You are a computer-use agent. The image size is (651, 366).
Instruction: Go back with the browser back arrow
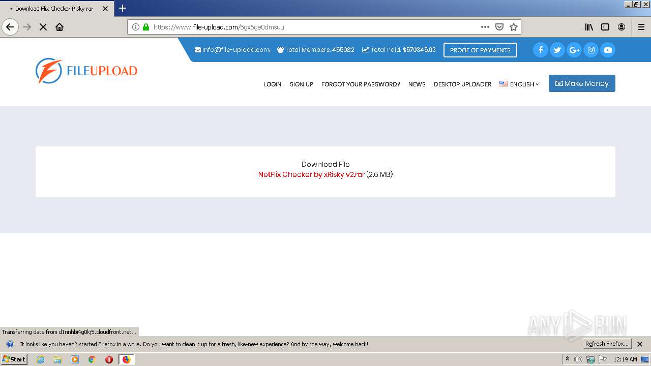10,27
